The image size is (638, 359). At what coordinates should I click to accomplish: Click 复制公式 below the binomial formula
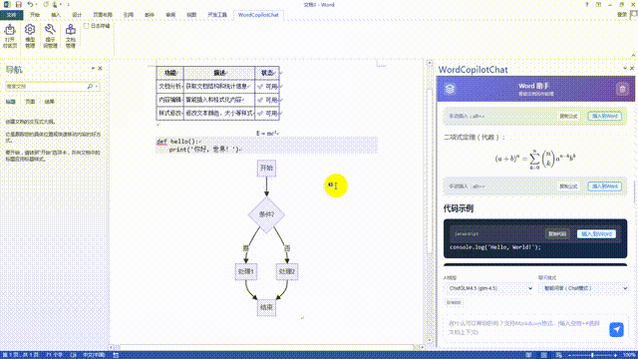[568, 186]
